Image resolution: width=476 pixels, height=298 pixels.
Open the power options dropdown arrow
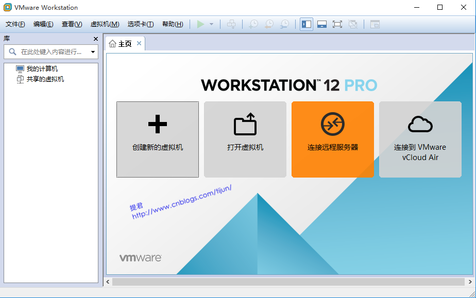pyautogui.click(x=212, y=24)
